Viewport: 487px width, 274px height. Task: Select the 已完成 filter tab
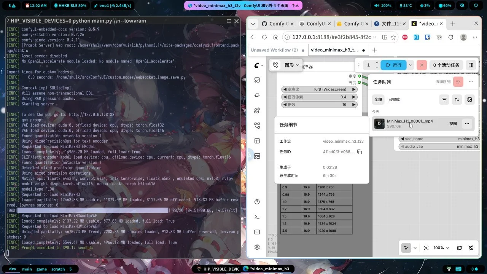[394, 99]
